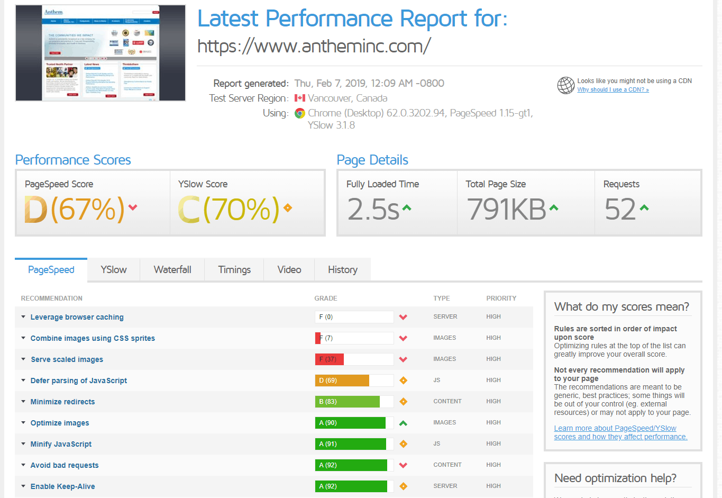Click the D (69) orange grade bar
Viewport: 722px width, 498px height.
pos(354,381)
